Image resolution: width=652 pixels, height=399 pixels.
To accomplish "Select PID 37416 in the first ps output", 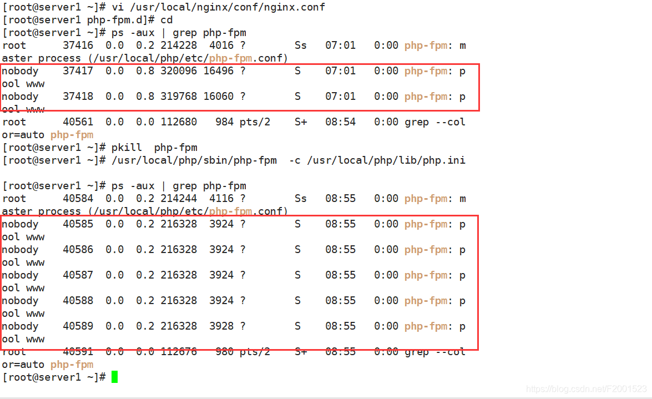I will pos(78,46).
